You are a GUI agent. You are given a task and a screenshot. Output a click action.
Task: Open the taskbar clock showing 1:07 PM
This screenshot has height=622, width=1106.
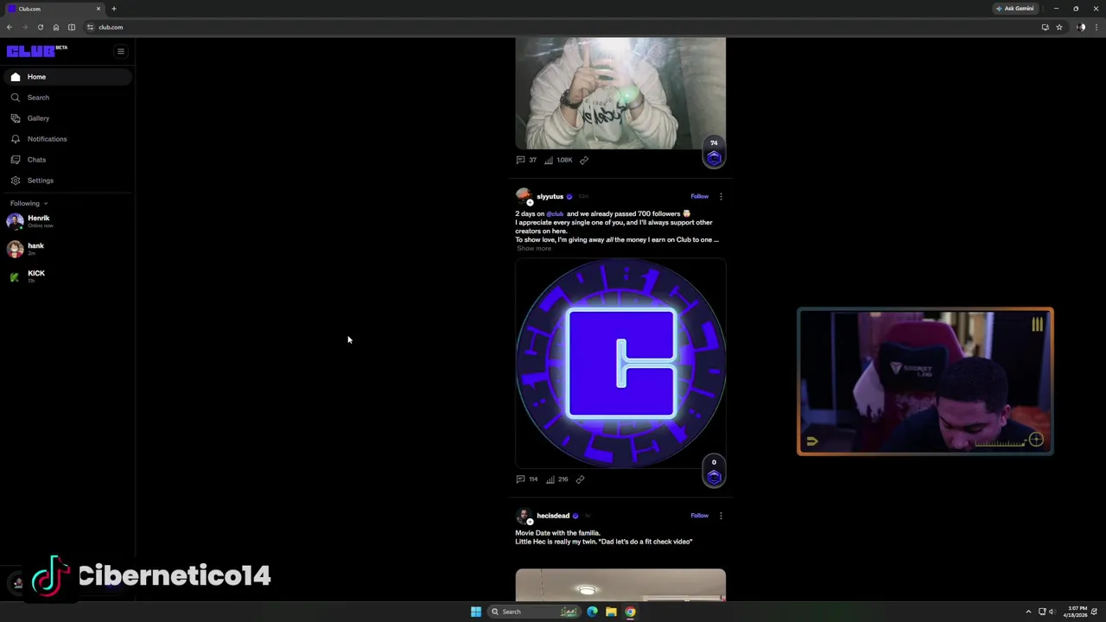1077,612
